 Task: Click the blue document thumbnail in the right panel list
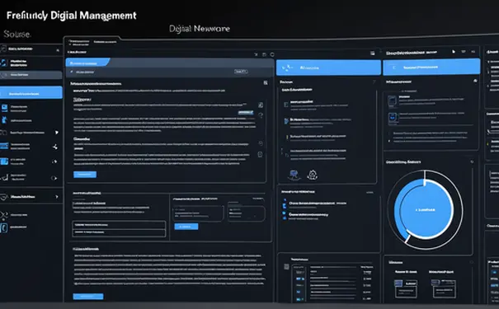(393, 118)
